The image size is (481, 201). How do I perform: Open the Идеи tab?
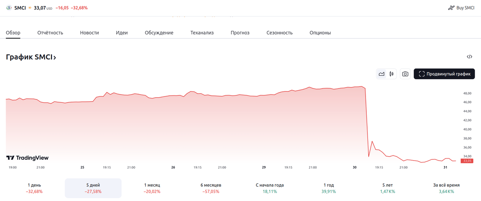122,33
